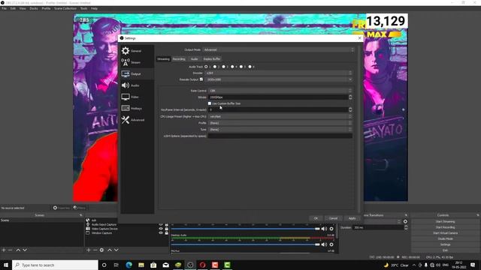Move source up in Sources dock toolbar
This screenshot has width=481, height=270.
[x=110, y=250]
